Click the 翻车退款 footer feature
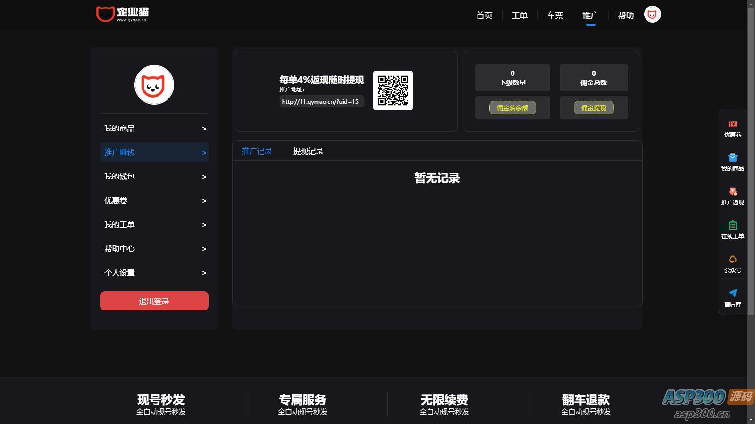The height and width of the screenshot is (424, 755). [x=586, y=405]
